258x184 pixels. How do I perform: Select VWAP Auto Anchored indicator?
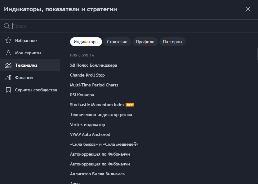(90, 134)
